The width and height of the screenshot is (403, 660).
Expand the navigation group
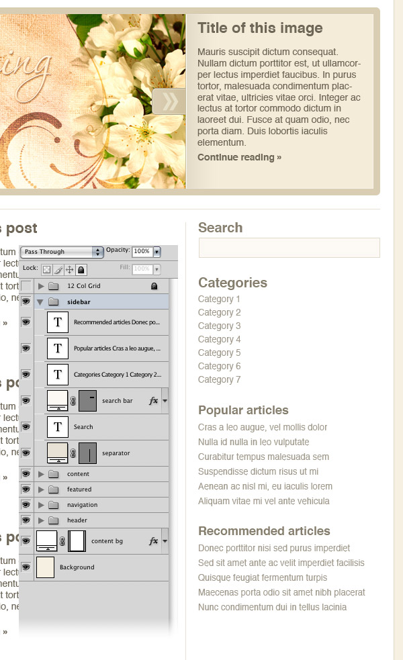[41, 505]
